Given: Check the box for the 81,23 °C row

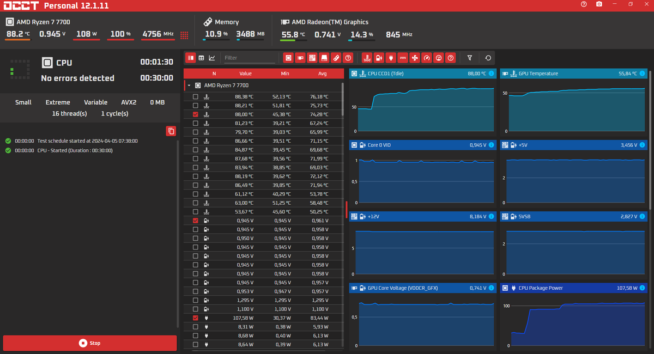Looking at the screenshot, I should 196,123.
